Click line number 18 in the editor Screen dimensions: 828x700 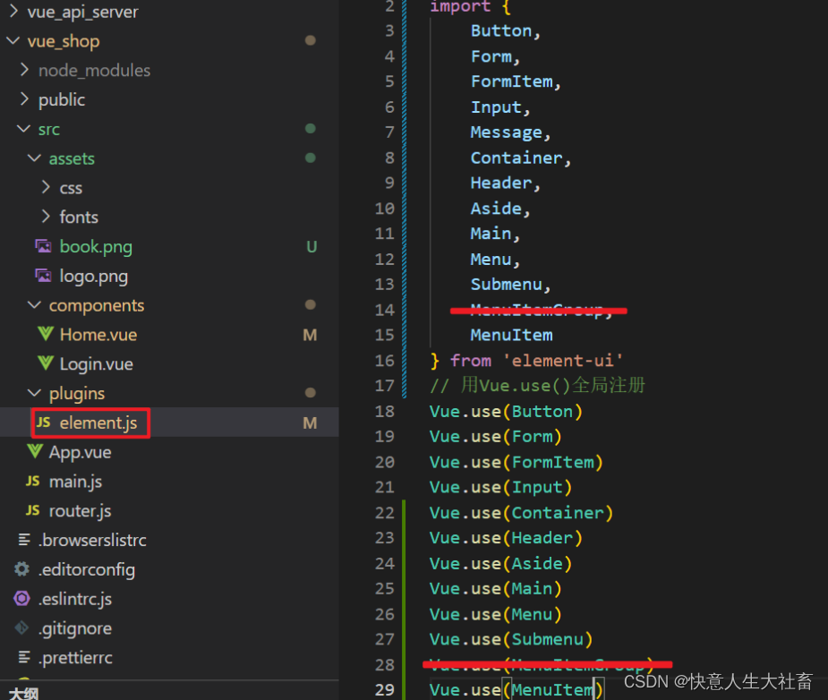tap(384, 411)
